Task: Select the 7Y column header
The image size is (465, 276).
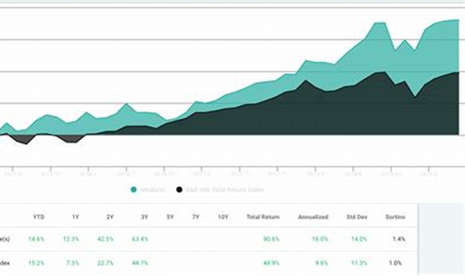Action: coord(196,217)
